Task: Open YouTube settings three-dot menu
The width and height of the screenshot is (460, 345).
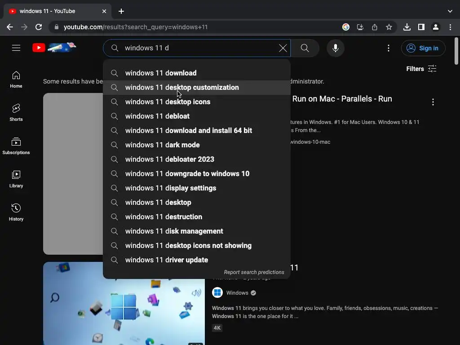Action: [x=389, y=48]
